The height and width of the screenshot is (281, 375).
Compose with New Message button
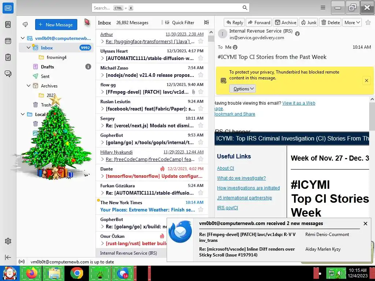point(56,25)
